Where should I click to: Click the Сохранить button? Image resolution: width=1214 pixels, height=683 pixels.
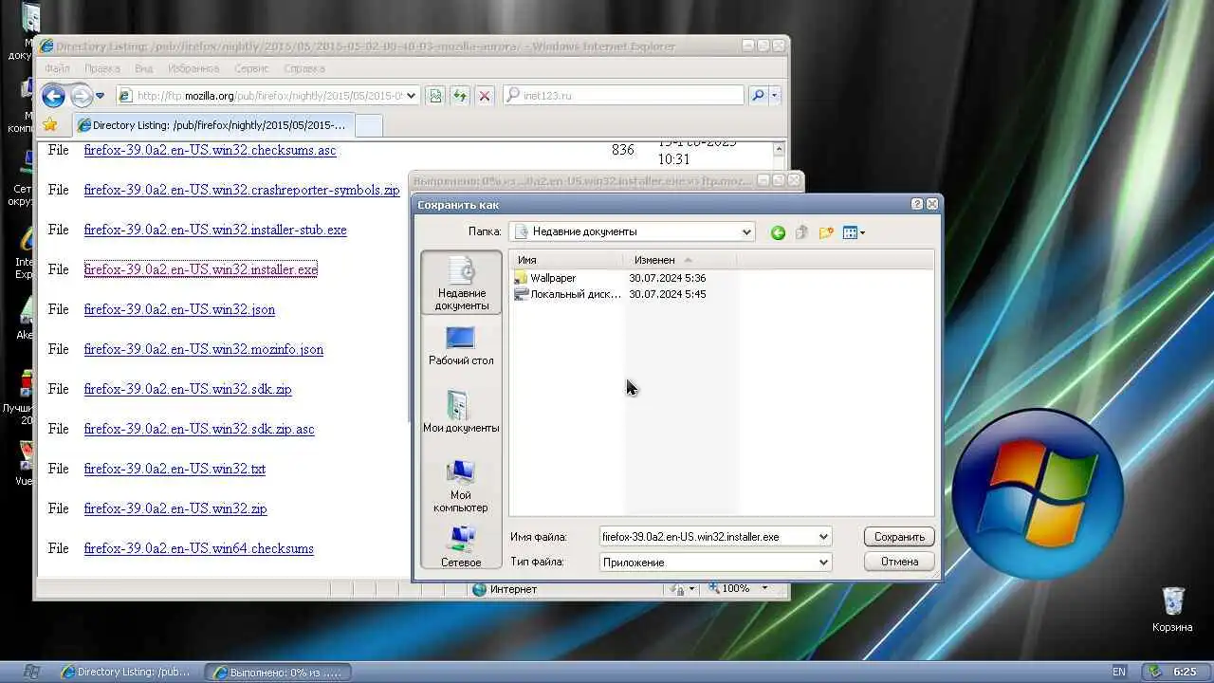coord(899,537)
